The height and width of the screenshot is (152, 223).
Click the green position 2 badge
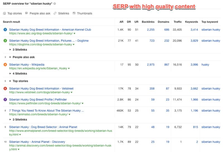(x=5, y=41)
